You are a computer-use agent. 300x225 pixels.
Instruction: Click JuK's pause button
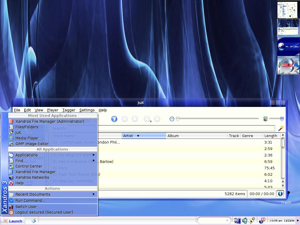point(125,119)
